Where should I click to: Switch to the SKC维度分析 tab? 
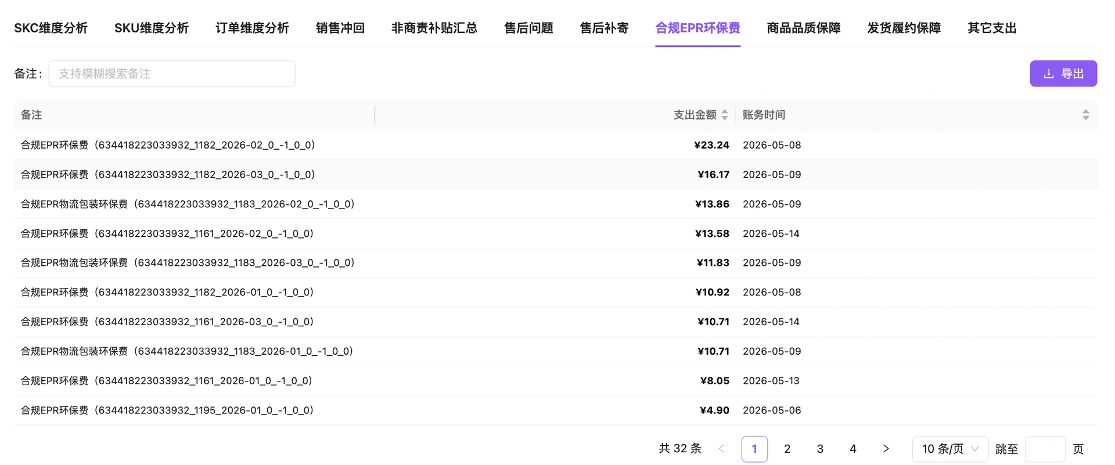click(51, 28)
